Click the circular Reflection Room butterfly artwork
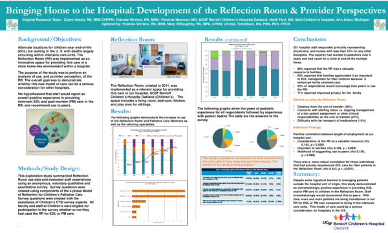The image size is (388, 233). pyautogui.click(x=50, y=132)
